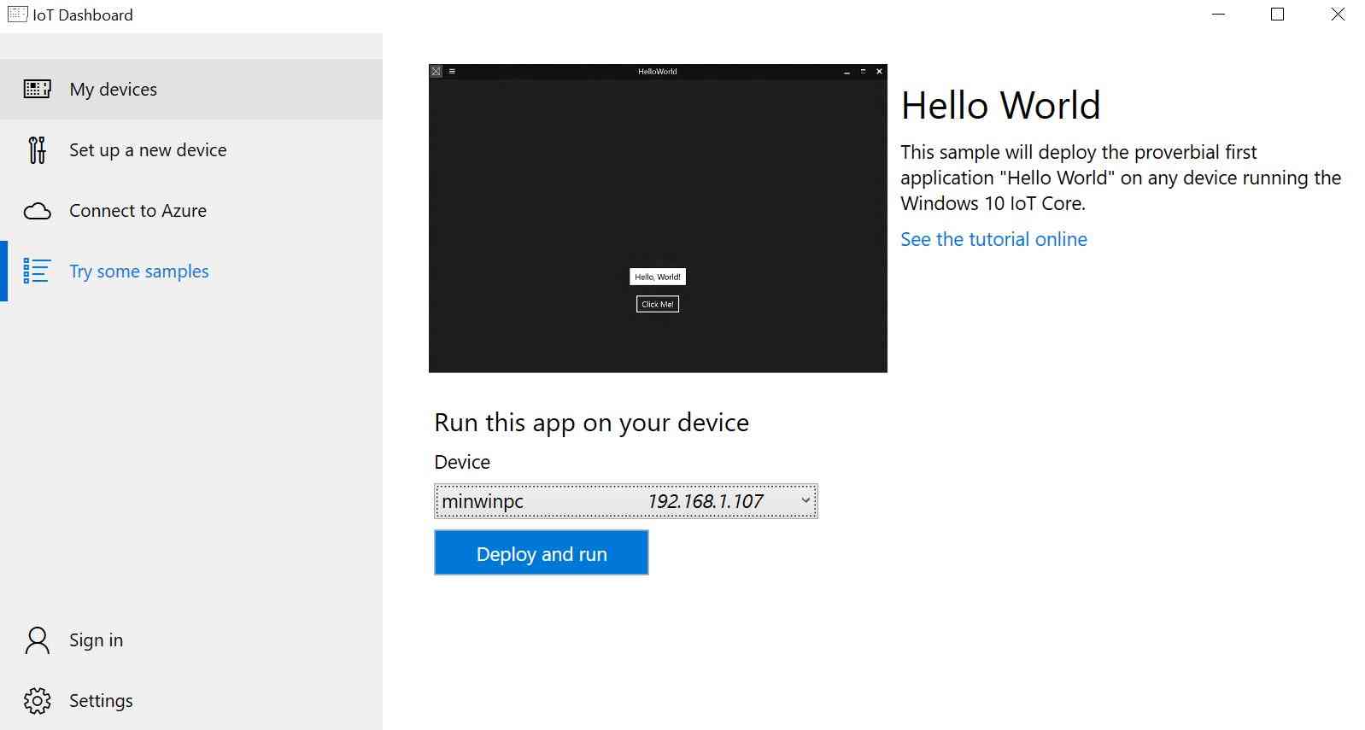Image resolution: width=1365 pixels, height=730 pixels.
Task: Click the HelloWorld sample preview image
Action: pos(658,219)
